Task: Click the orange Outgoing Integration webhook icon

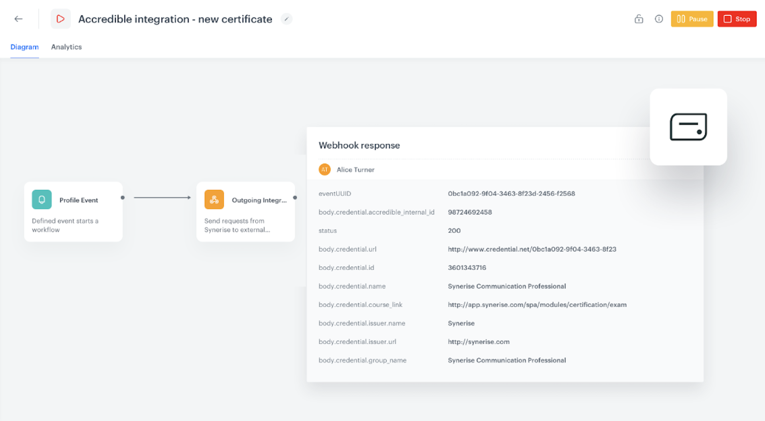Action: [x=214, y=199]
